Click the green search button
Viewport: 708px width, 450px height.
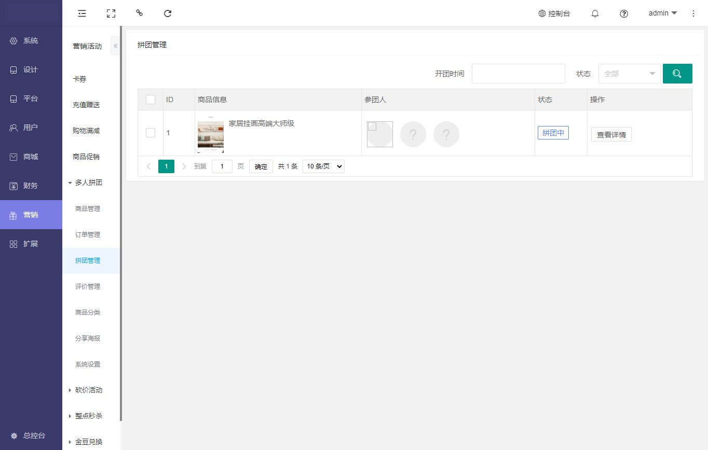[677, 74]
